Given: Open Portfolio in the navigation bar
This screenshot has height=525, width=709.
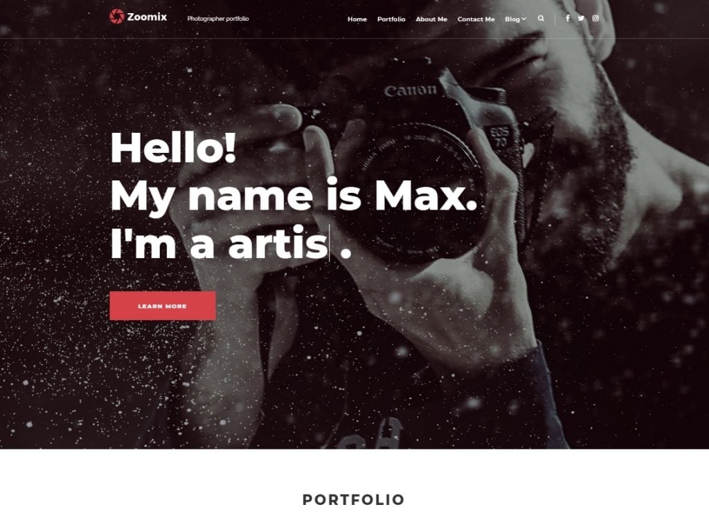Looking at the screenshot, I should point(391,19).
